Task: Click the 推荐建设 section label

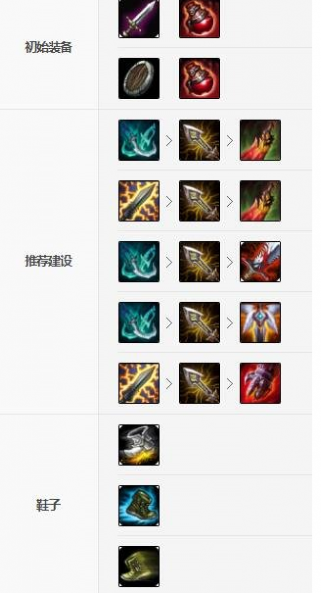Action: [48, 261]
